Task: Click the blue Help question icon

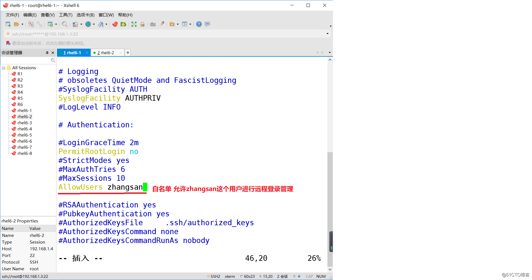Action: pyautogui.click(x=199, y=24)
